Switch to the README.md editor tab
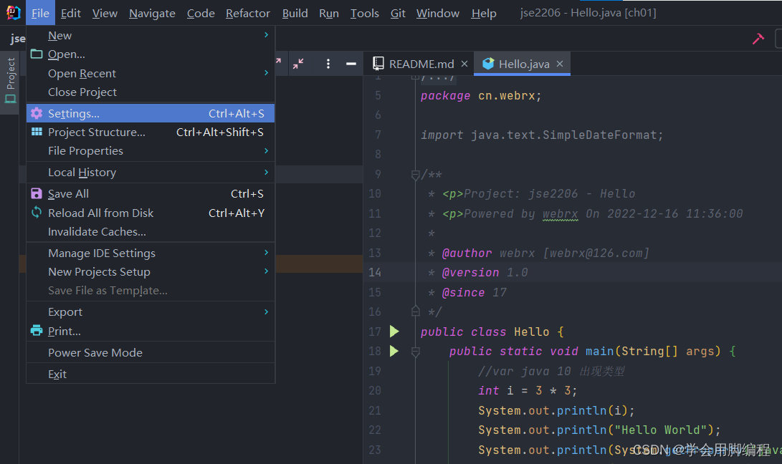 point(419,64)
